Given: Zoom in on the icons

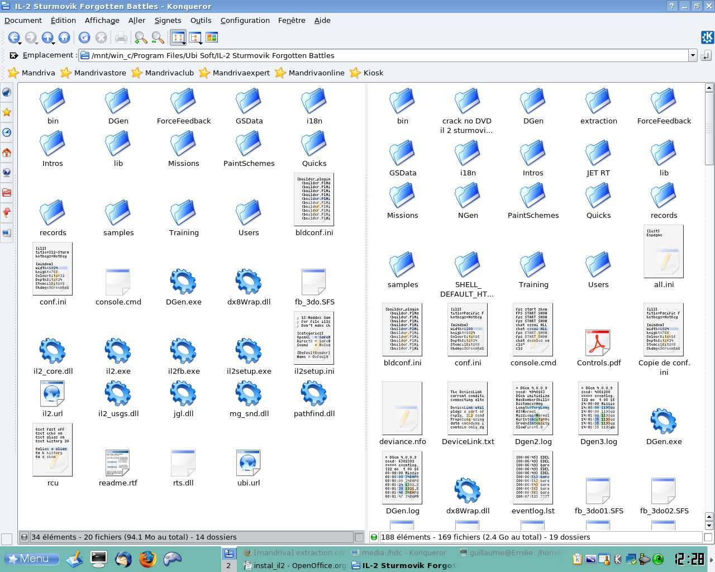Looking at the screenshot, I should (x=141, y=37).
